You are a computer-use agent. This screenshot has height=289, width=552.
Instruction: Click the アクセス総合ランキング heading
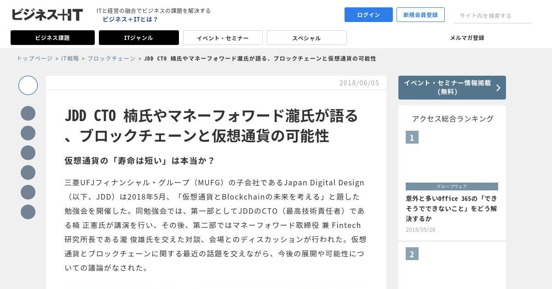coord(453,118)
